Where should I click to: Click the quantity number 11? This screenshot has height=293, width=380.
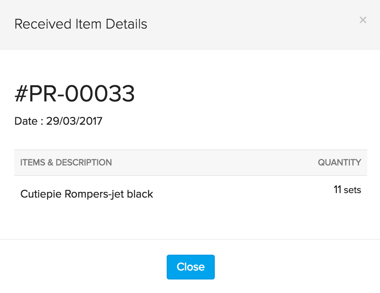pyautogui.click(x=337, y=190)
